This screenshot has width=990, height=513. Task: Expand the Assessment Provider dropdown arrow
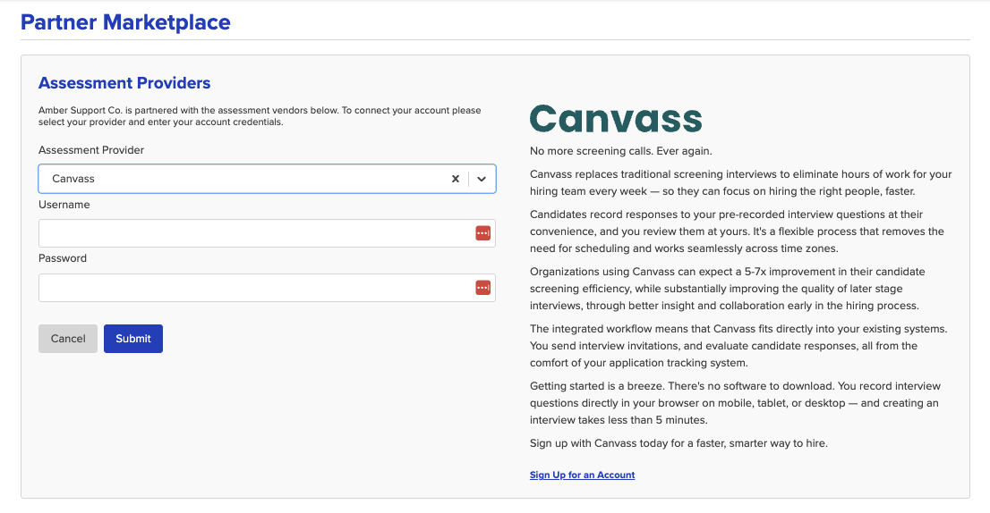tap(482, 179)
